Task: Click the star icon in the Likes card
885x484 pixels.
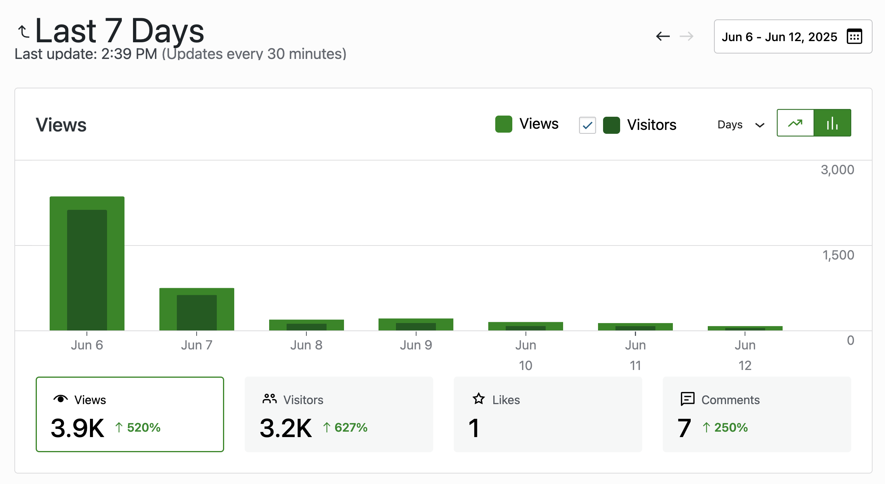Action: 479,399
